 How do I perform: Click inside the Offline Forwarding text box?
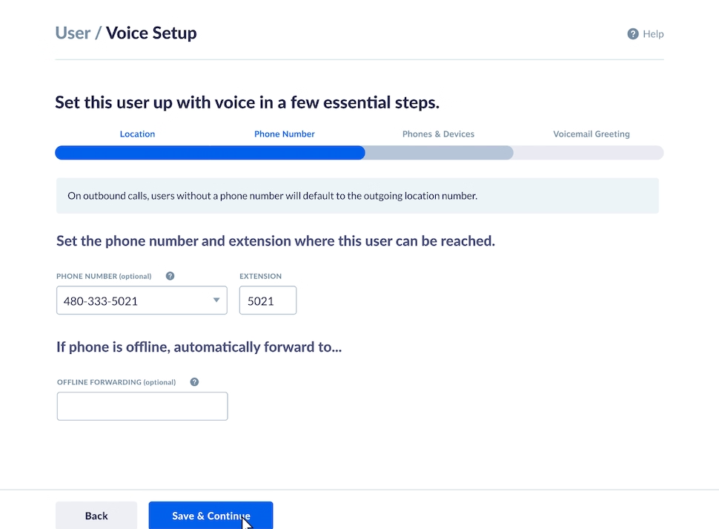coord(141,406)
